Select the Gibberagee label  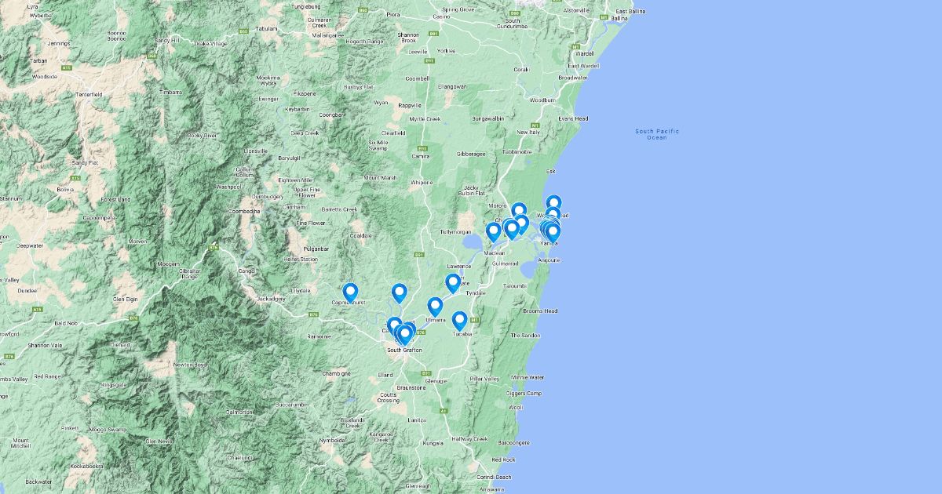pos(470,154)
